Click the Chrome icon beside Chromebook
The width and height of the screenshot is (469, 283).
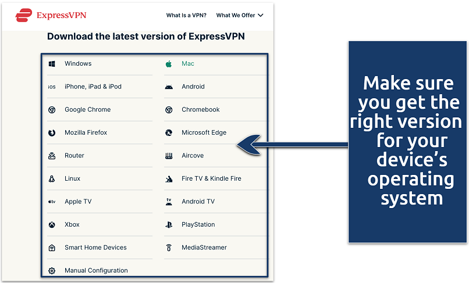[169, 110]
